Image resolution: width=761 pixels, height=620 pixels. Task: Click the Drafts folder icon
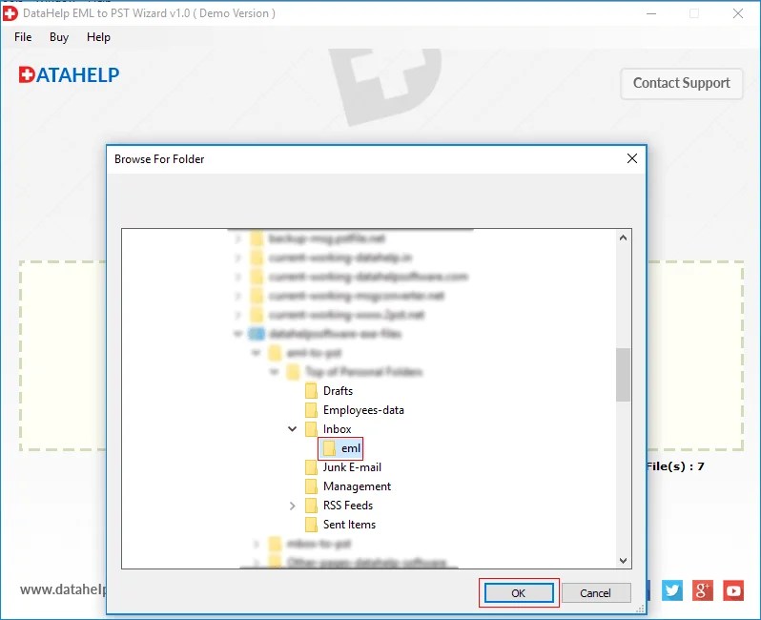click(311, 391)
